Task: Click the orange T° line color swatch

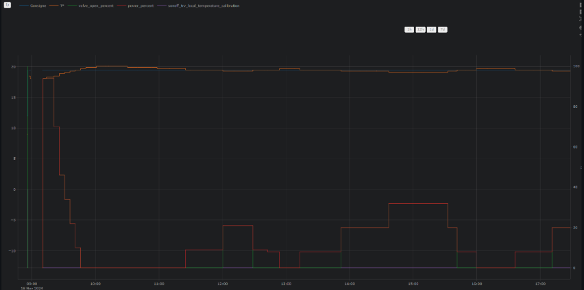Action: (x=54, y=5)
